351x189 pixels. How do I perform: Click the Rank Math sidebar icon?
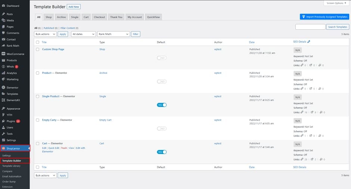pyautogui.click(x=3, y=46)
